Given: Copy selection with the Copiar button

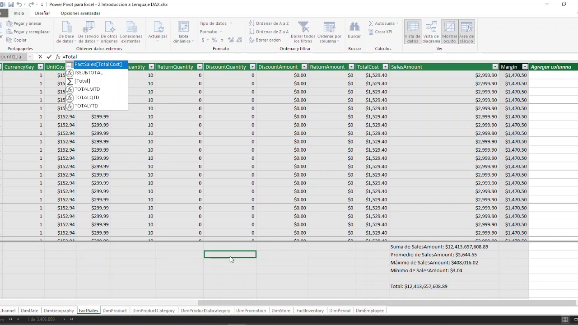Looking at the screenshot, I should coord(17,40).
